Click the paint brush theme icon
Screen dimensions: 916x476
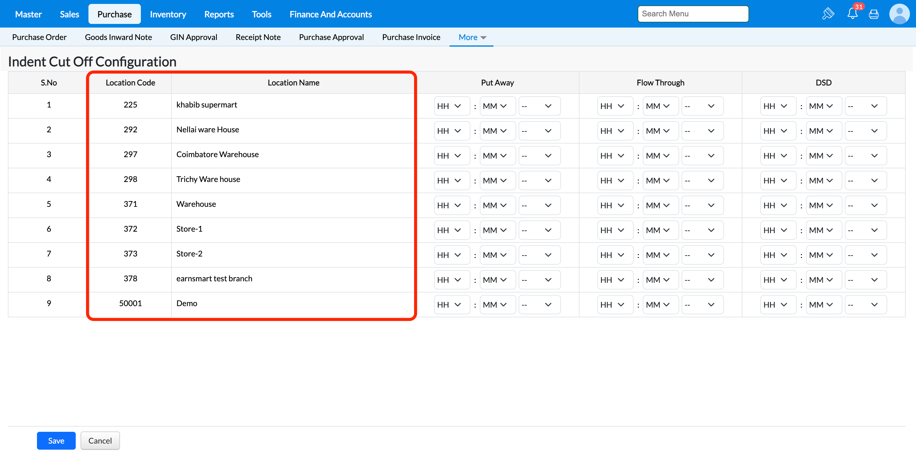pyautogui.click(x=828, y=14)
